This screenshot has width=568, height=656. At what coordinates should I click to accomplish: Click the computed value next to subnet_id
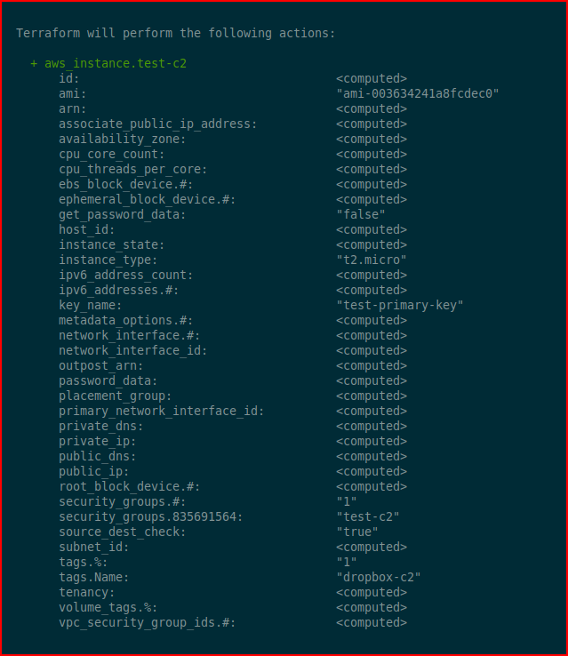tap(372, 548)
